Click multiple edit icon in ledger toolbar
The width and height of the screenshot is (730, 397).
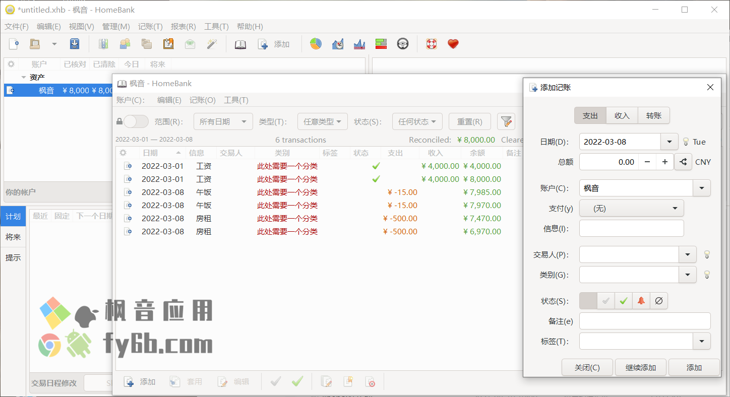(327, 382)
